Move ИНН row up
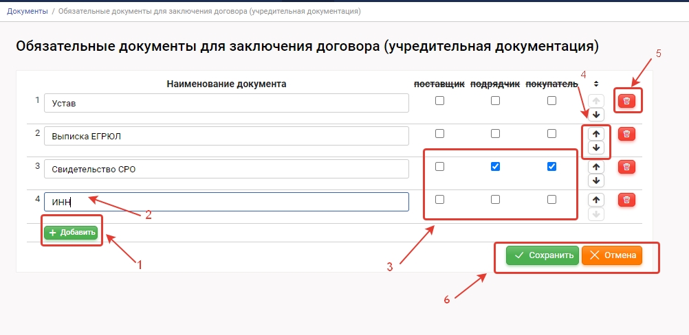This screenshot has width=689, height=335. point(596,200)
